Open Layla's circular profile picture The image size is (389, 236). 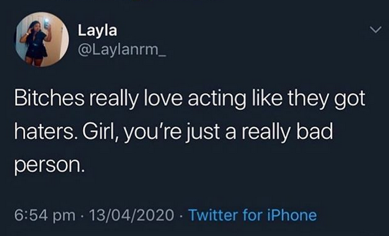point(42,39)
